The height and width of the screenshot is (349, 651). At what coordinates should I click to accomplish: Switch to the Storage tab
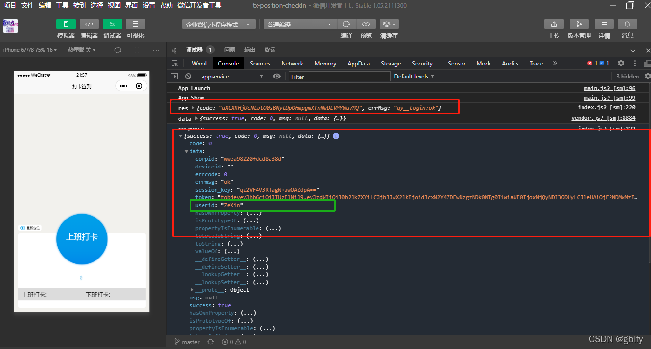(x=391, y=63)
